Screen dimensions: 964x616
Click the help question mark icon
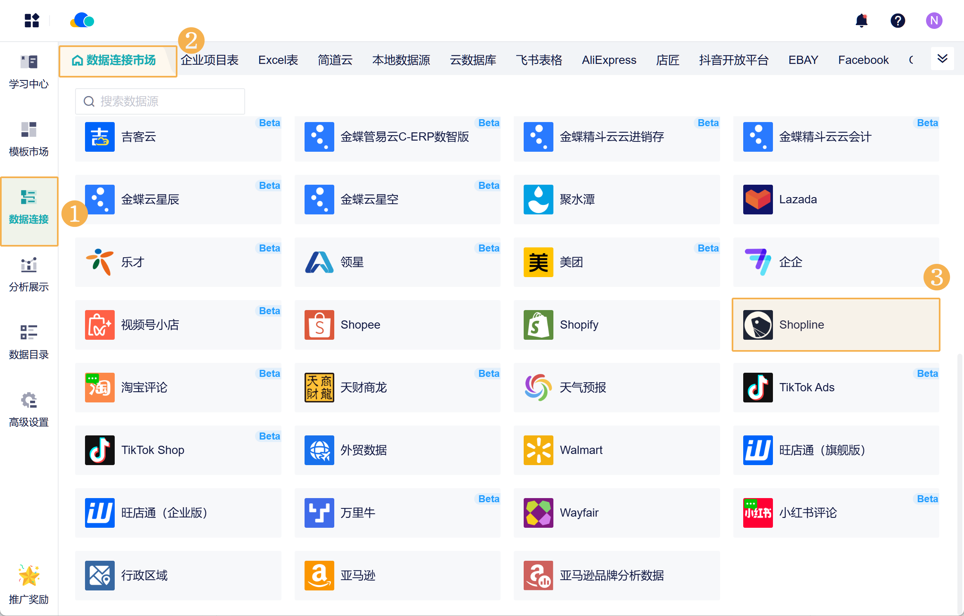click(x=898, y=21)
